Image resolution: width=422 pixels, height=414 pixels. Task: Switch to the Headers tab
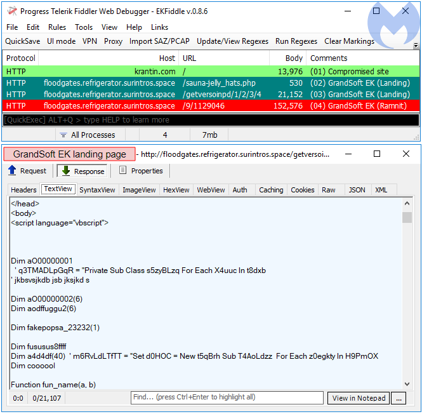click(x=23, y=190)
